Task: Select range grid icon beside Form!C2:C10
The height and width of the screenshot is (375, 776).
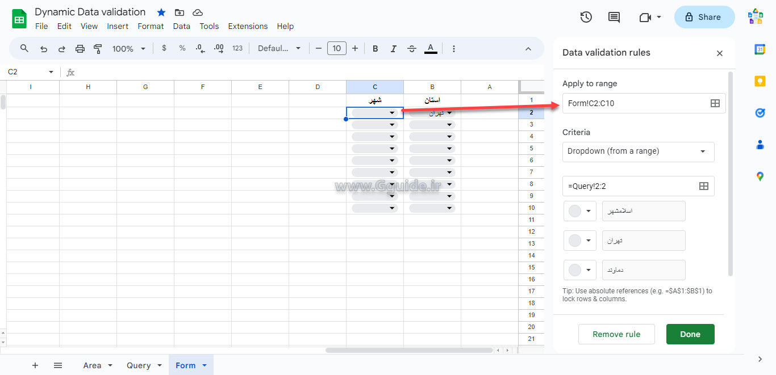Action: click(715, 103)
